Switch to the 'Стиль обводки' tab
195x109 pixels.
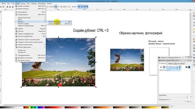179,64
